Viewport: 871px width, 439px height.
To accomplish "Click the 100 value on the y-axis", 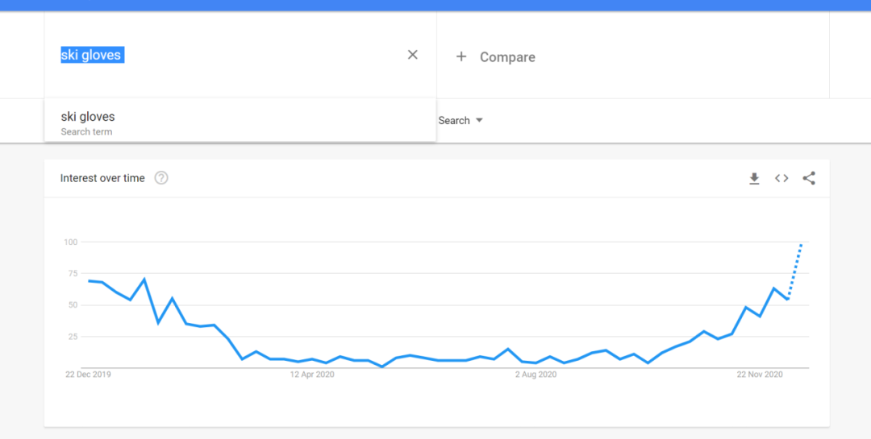I will click(x=70, y=242).
